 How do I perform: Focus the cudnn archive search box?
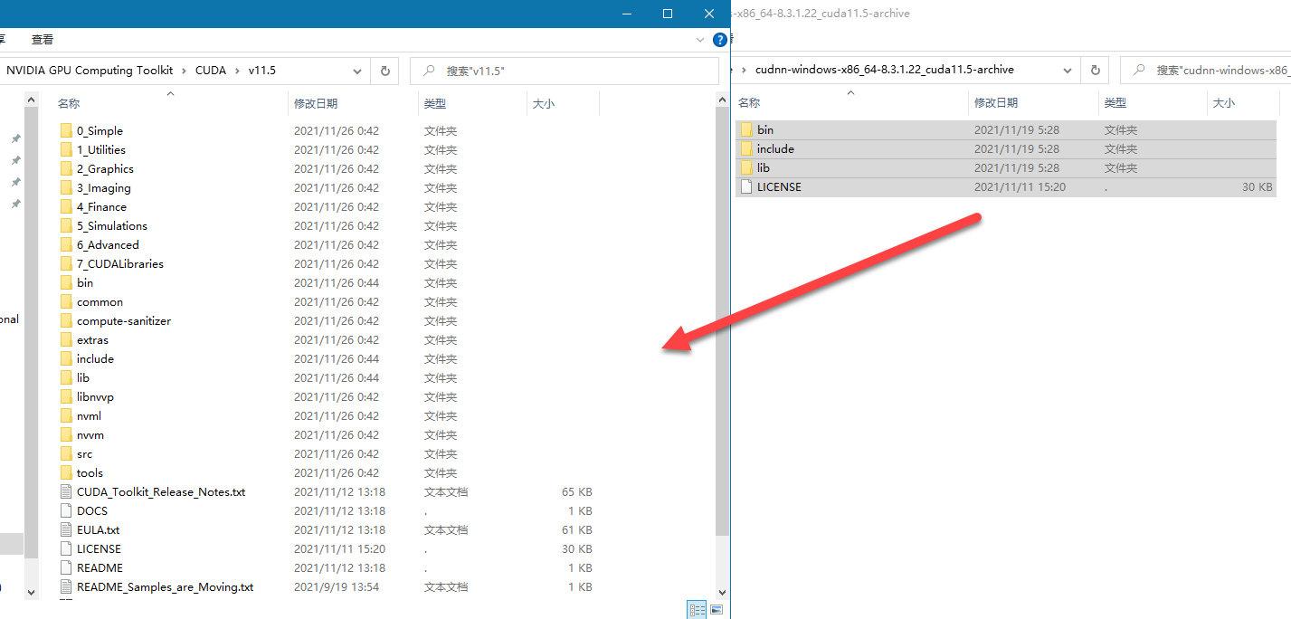(x=1205, y=70)
